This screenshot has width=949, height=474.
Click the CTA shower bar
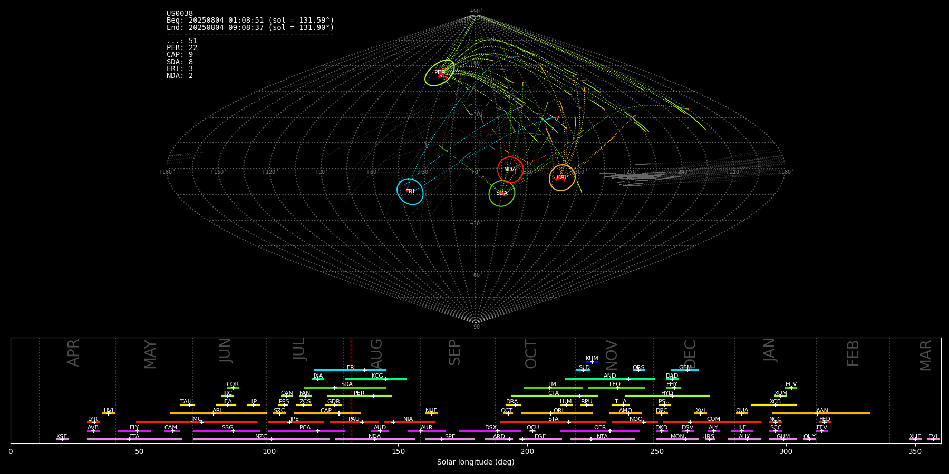[x=555, y=396]
